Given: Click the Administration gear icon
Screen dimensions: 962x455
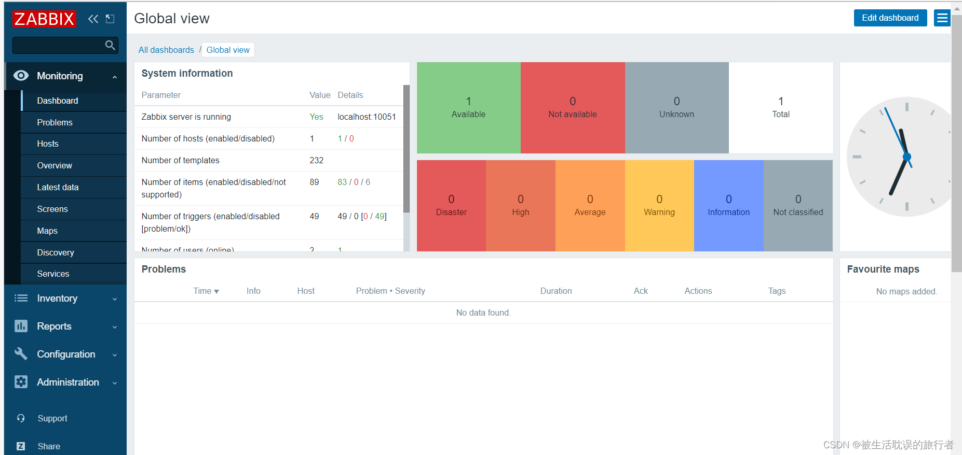Looking at the screenshot, I should (x=21, y=382).
